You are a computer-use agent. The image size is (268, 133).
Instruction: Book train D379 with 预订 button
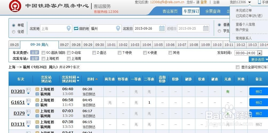[x=258, y=113]
